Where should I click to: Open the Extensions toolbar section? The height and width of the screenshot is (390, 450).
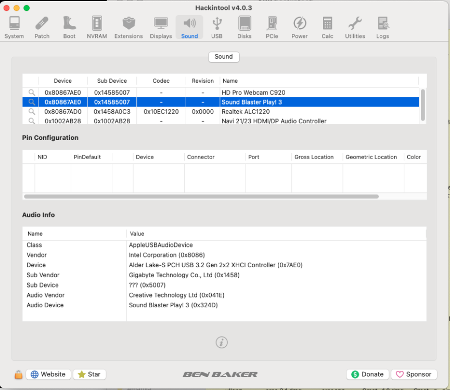(x=128, y=27)
